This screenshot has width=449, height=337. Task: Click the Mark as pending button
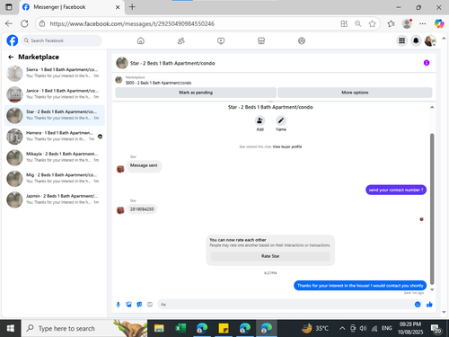click(196, 93)
